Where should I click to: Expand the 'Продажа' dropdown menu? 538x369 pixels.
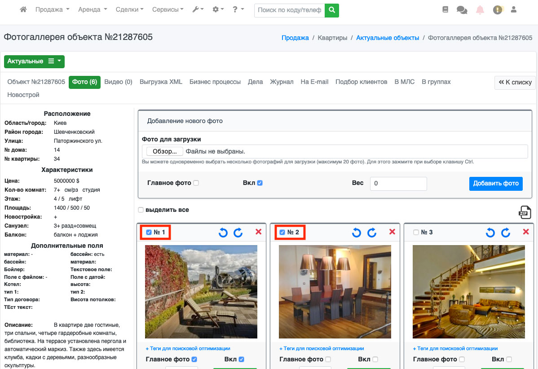point(52,9)
